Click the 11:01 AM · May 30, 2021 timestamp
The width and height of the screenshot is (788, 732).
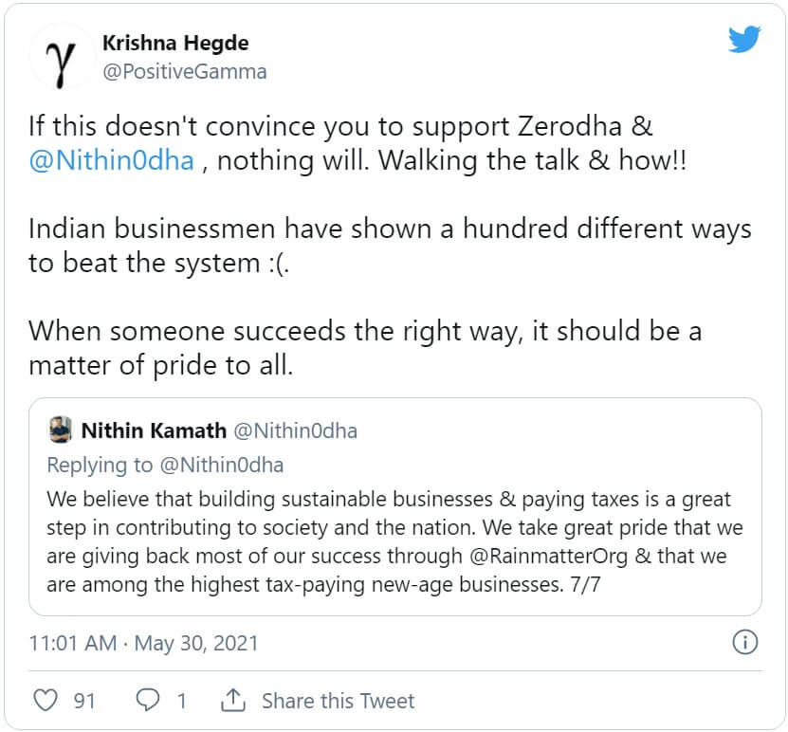point(143,644)
